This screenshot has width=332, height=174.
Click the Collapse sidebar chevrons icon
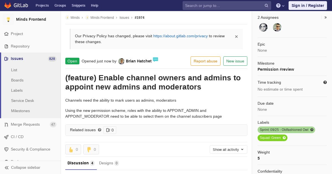[7, 167]
